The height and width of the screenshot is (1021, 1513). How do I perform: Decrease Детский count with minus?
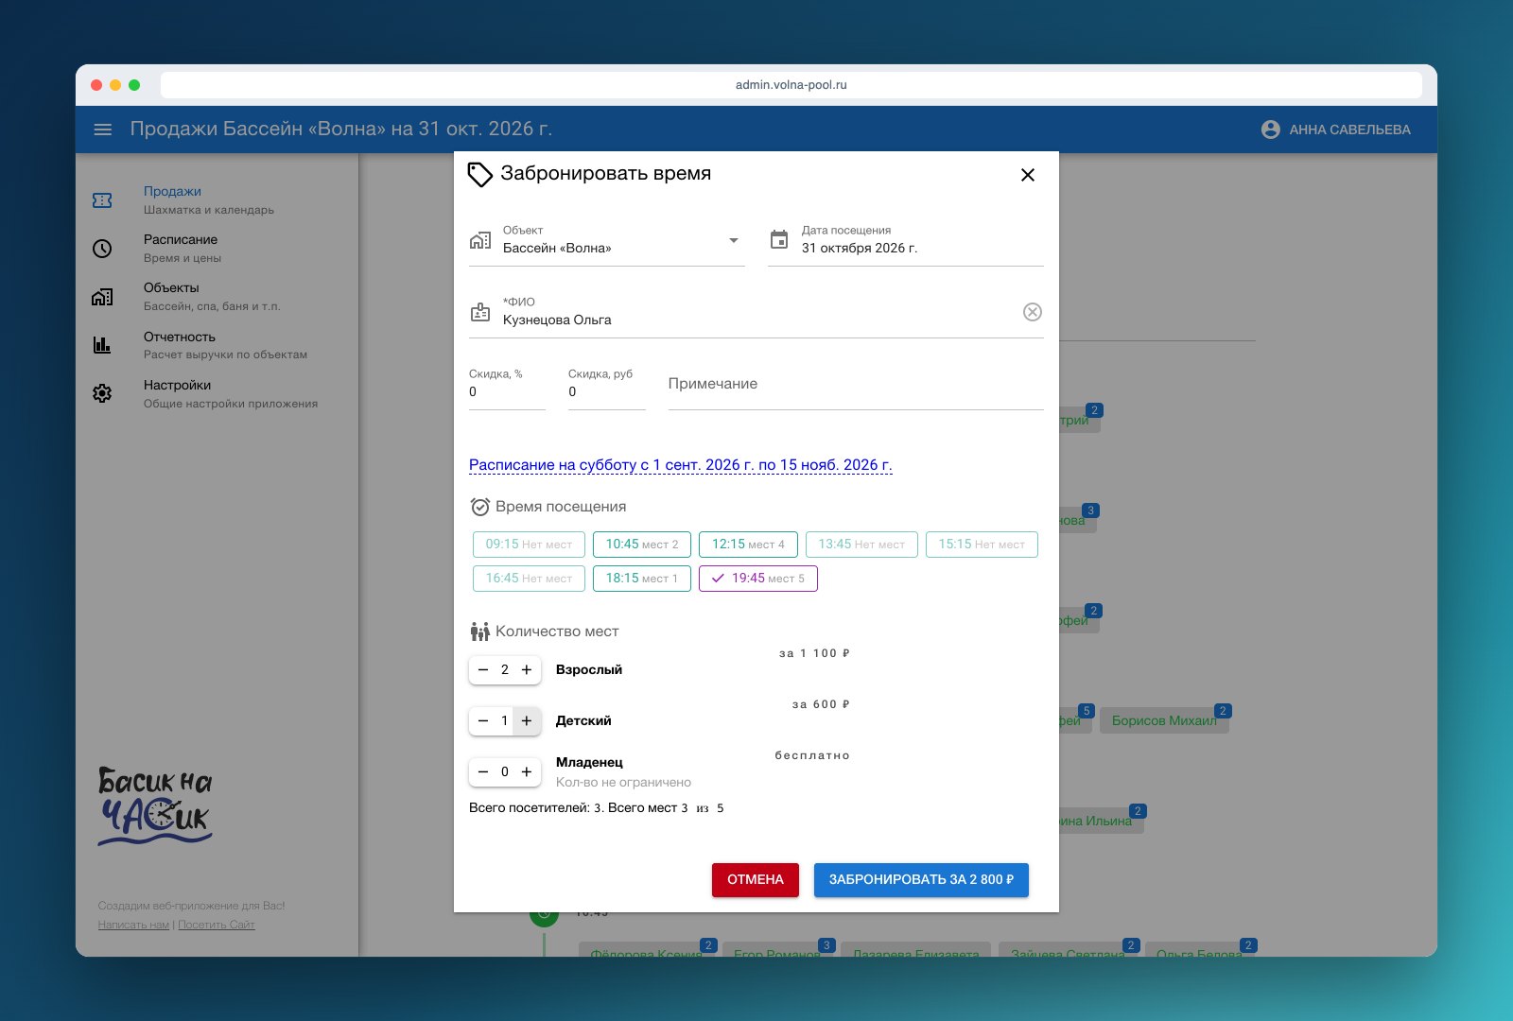pyautogui.click(x=483, y=720)
